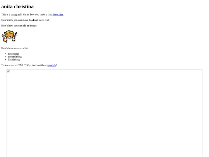Click the "Here's how you can add an image" text
Viewport: 209px width, 157px height.
(x=19, y=26)
